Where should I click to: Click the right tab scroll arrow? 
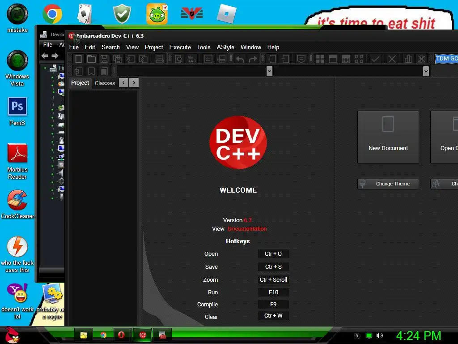pyautogui.click(x=134, y=83)
